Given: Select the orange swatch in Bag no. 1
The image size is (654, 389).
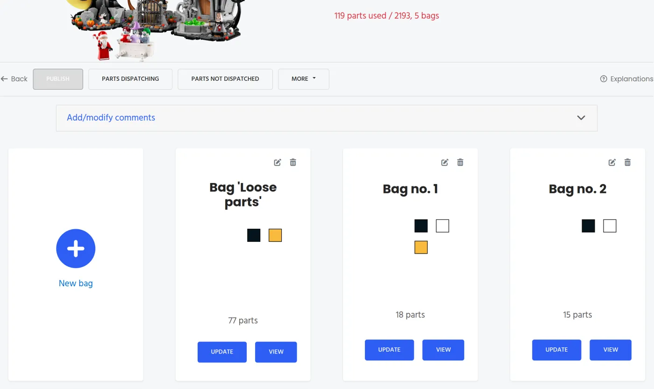Looking at the screenshot, I should pos(421,248).
